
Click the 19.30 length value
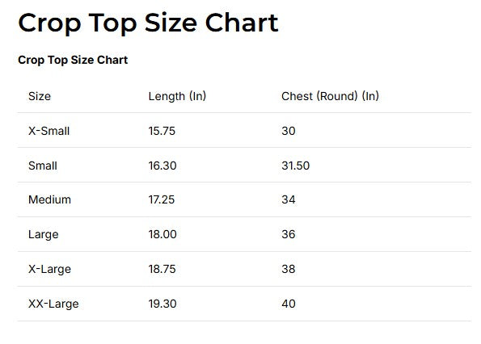pos(162,304)
